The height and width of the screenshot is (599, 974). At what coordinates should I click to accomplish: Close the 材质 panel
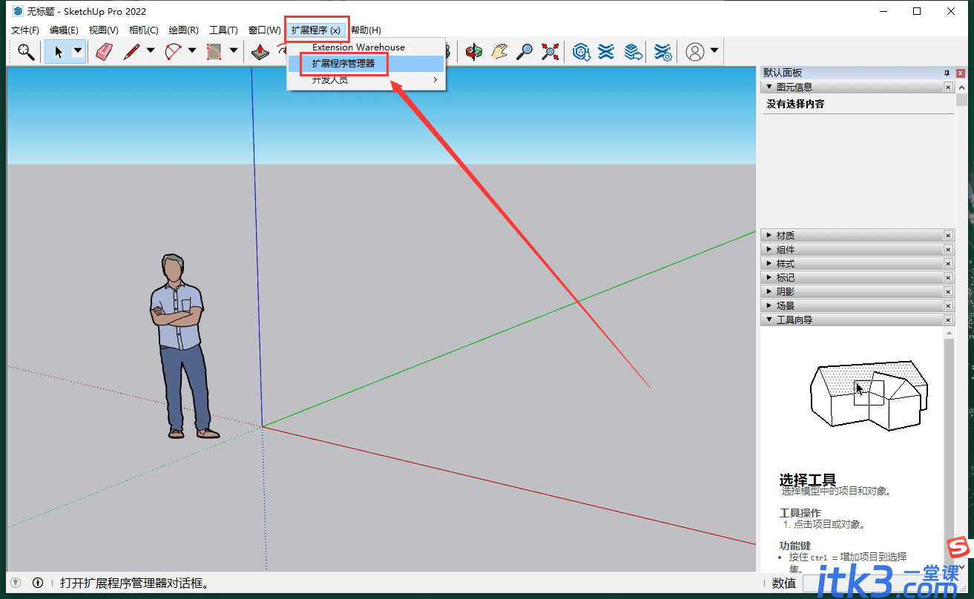click(948, 235)
